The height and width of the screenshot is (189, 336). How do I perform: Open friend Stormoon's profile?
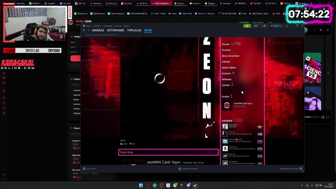click(x=233, y=147)
